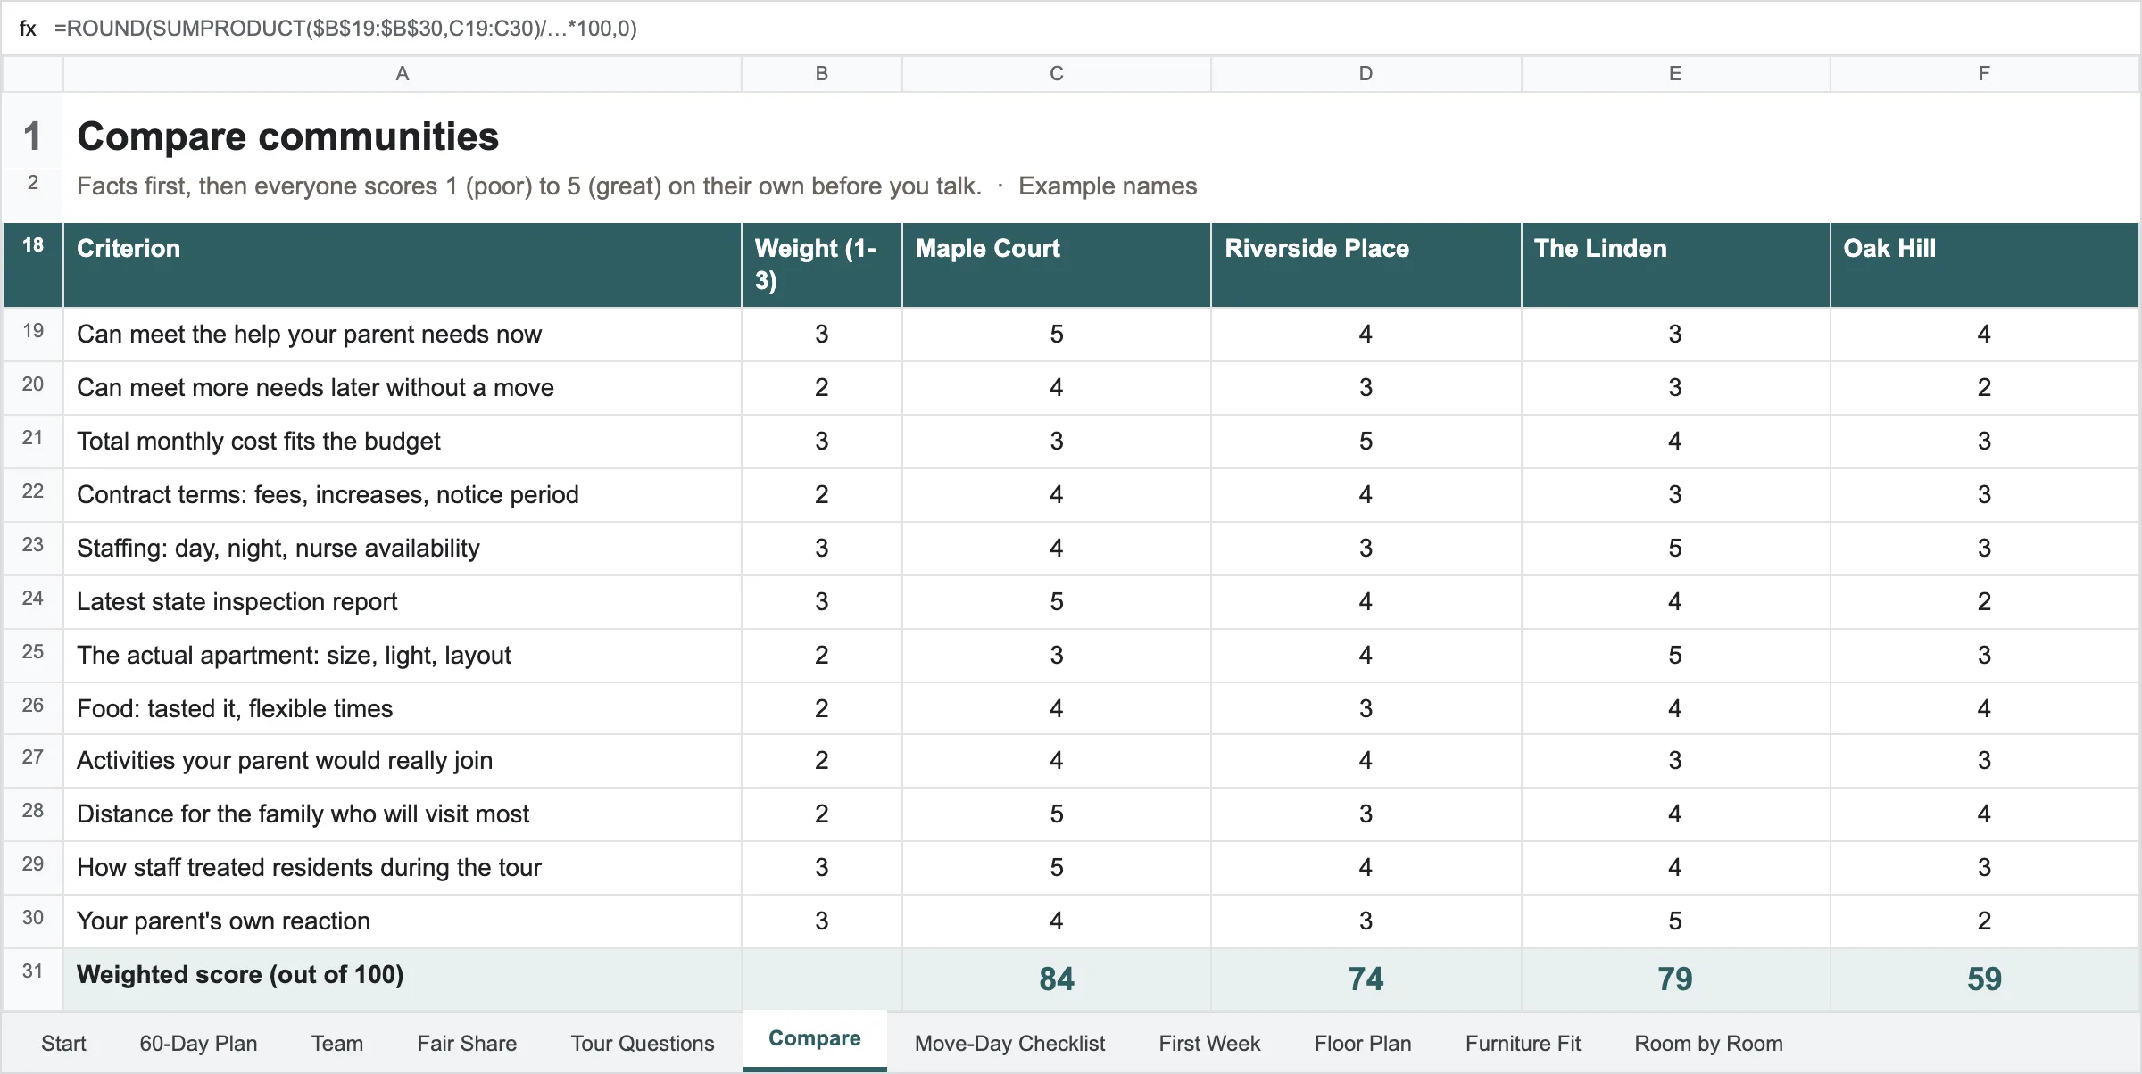Select column D header

coord(1366,74)
